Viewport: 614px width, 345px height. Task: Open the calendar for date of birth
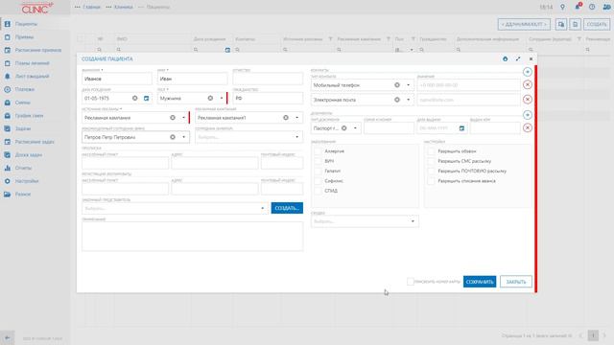pos(147,98)
